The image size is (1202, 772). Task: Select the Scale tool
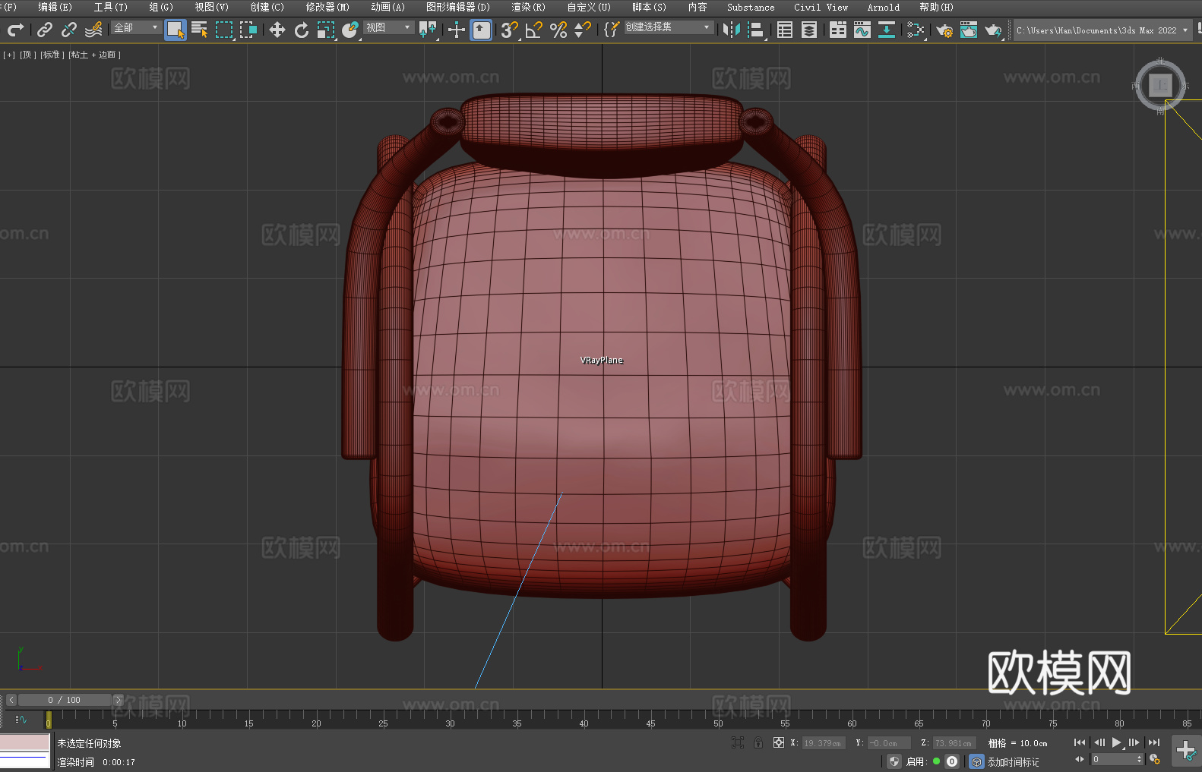326,30
